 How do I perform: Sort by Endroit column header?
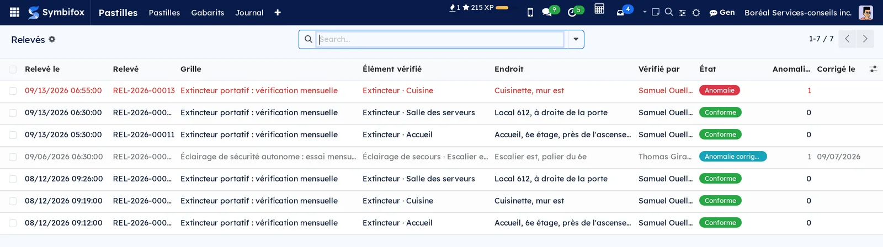click(x=509, y=69)
